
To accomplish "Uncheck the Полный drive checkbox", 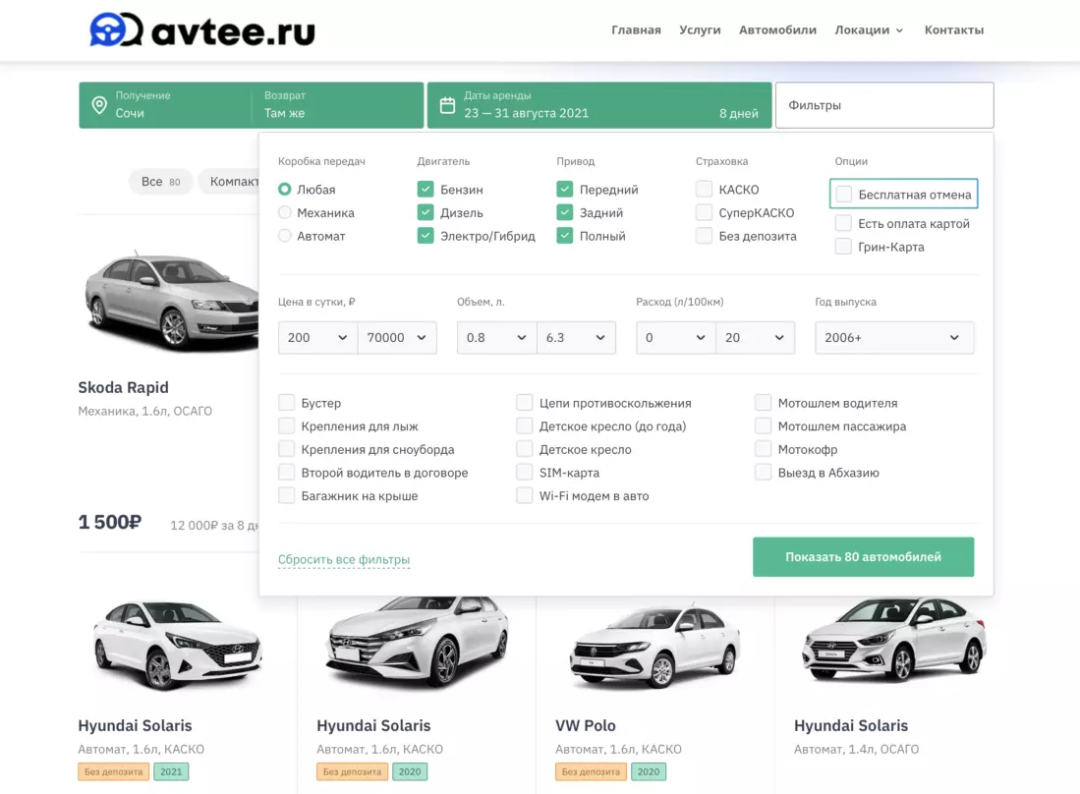I will [565, 236].
